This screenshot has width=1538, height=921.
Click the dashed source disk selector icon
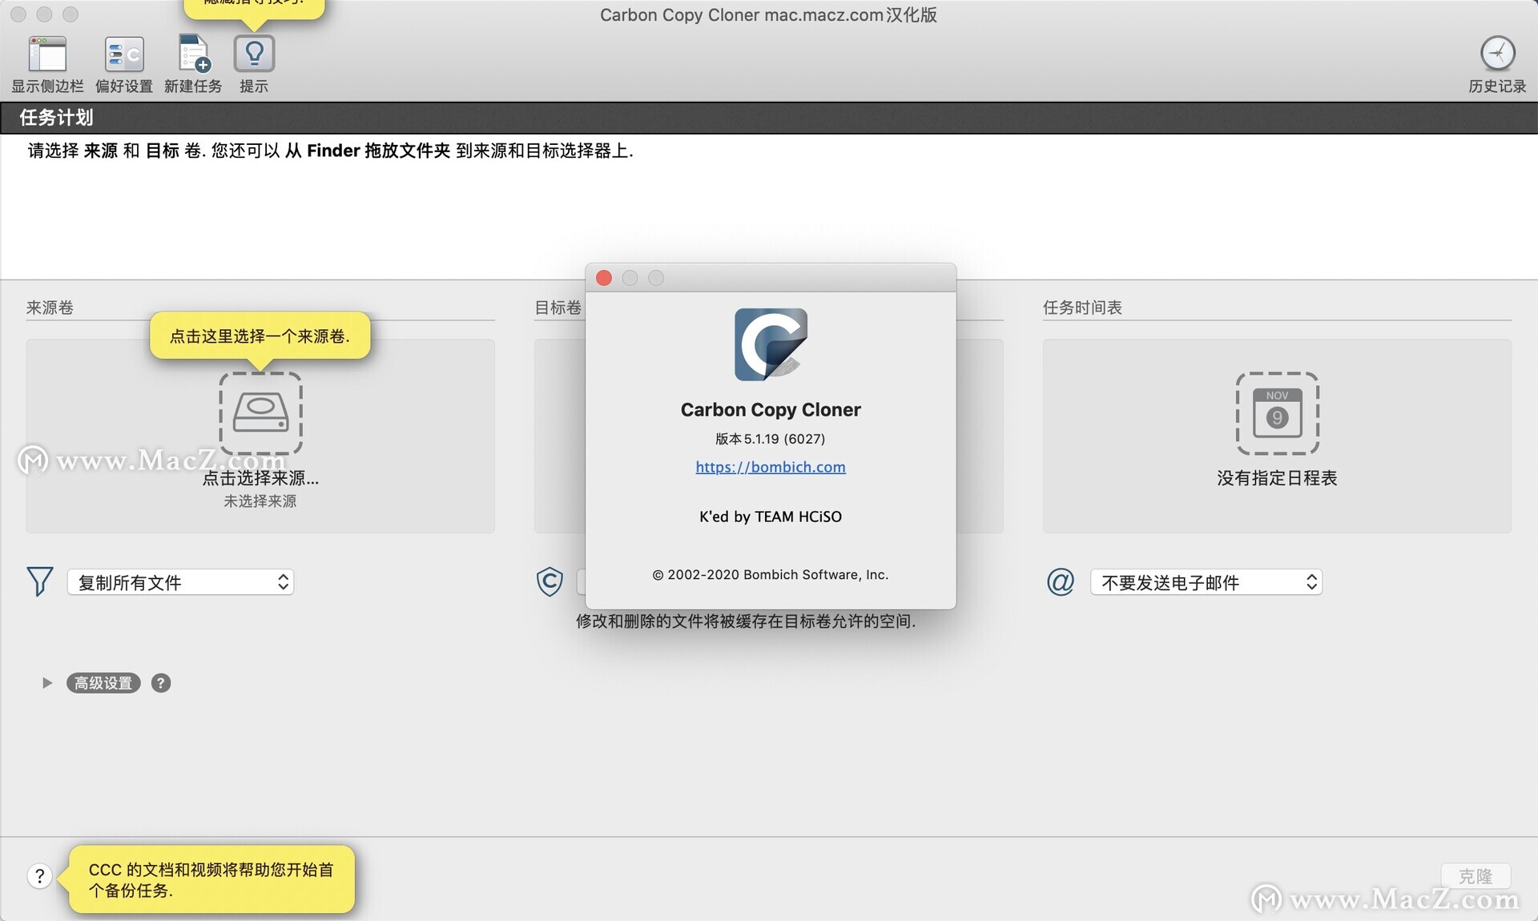[x=260, y=413]
